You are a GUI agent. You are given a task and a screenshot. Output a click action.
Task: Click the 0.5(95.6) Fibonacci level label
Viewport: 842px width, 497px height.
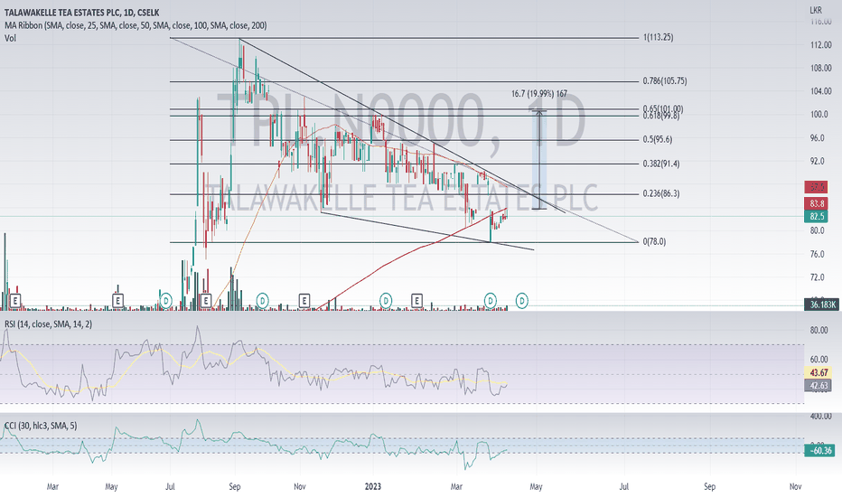coord(658,139)
